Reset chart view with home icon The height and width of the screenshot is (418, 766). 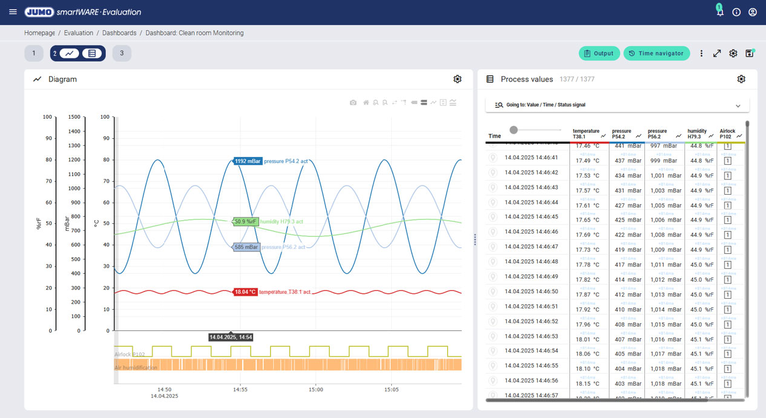pyautogui.click(x=366, y=103)
